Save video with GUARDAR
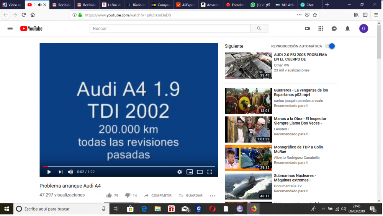Screen dimensions: 383x216 190,195
